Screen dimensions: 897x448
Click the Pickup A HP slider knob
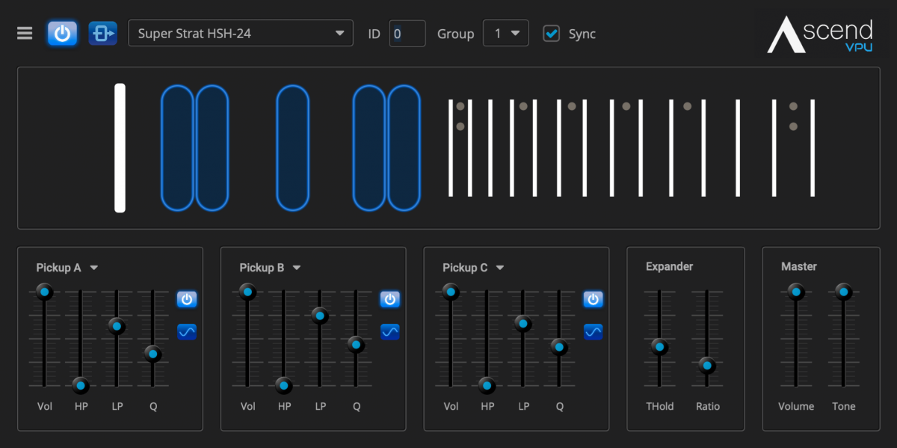point(81,386)
